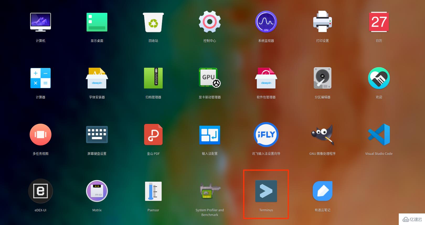
Task: Click the 'Visual Studio Code' label
Action: [x=379, y=154]
